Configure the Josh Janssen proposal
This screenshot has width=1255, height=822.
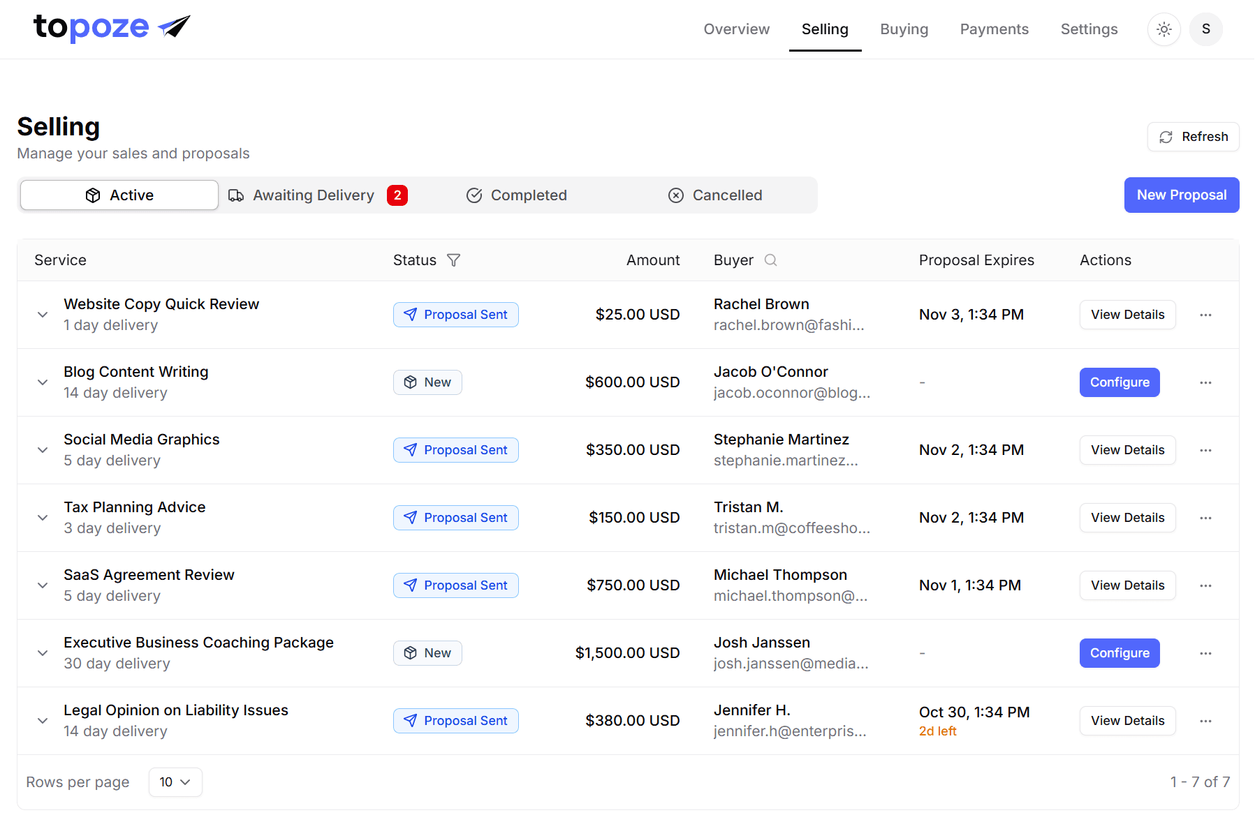pyautogui.click(x=1120, y=653)
